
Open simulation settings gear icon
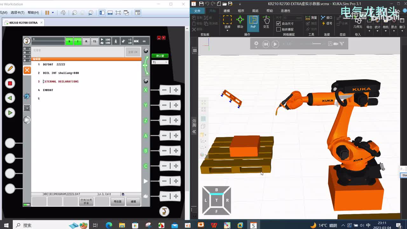(x=256, y=44)
